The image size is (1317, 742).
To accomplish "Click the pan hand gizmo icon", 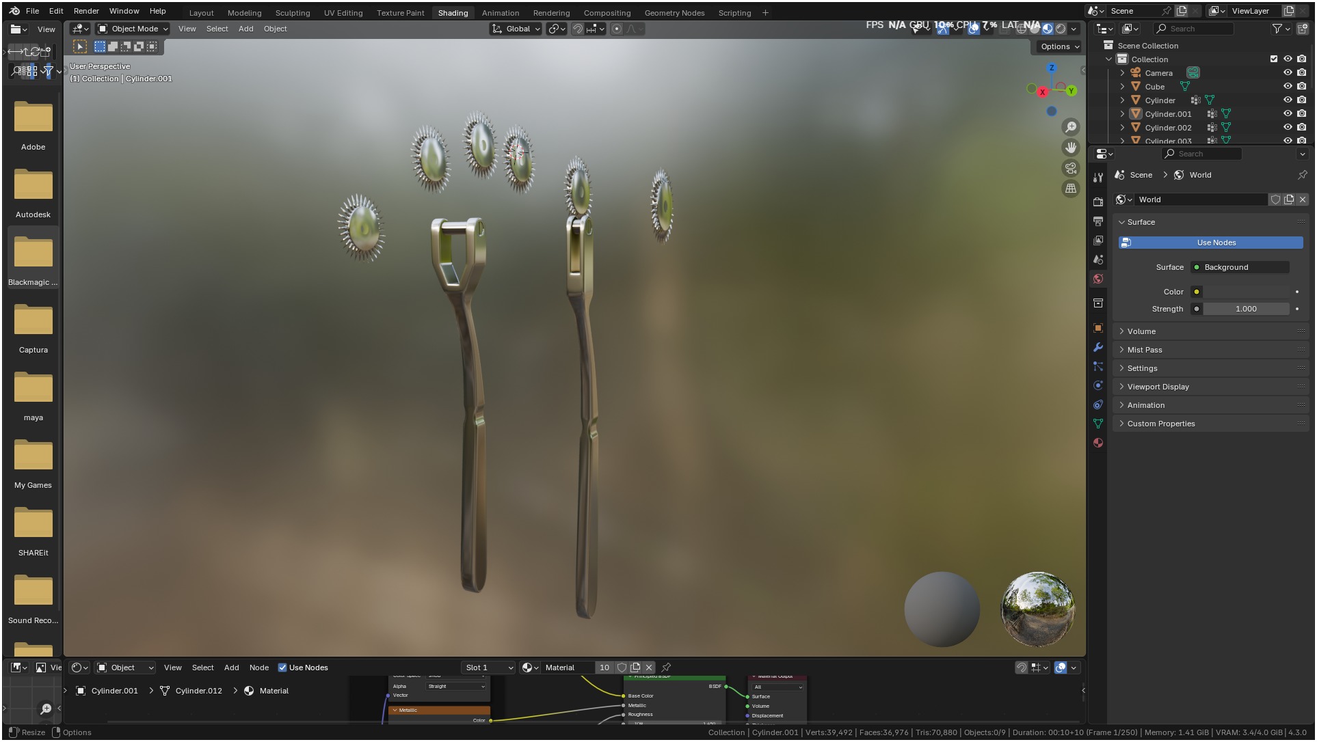I will click(x=1071, y=148).
